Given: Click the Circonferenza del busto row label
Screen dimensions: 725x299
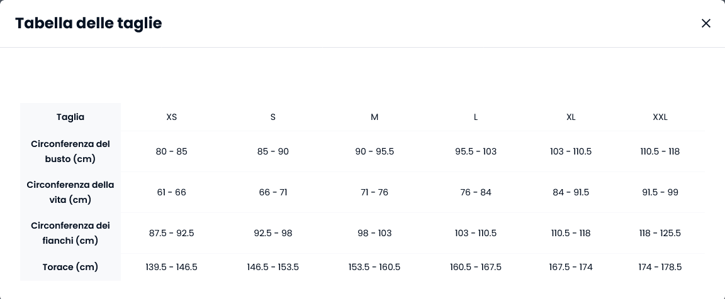Looking at the screenshot, I should coord(70,151).
